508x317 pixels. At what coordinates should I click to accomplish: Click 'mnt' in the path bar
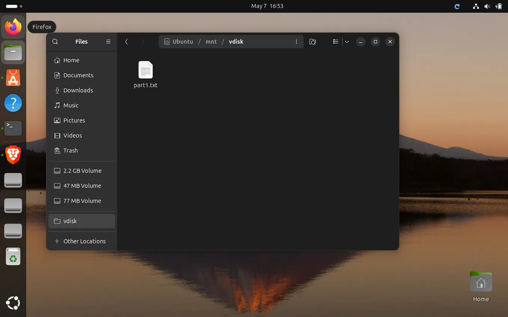211,41
